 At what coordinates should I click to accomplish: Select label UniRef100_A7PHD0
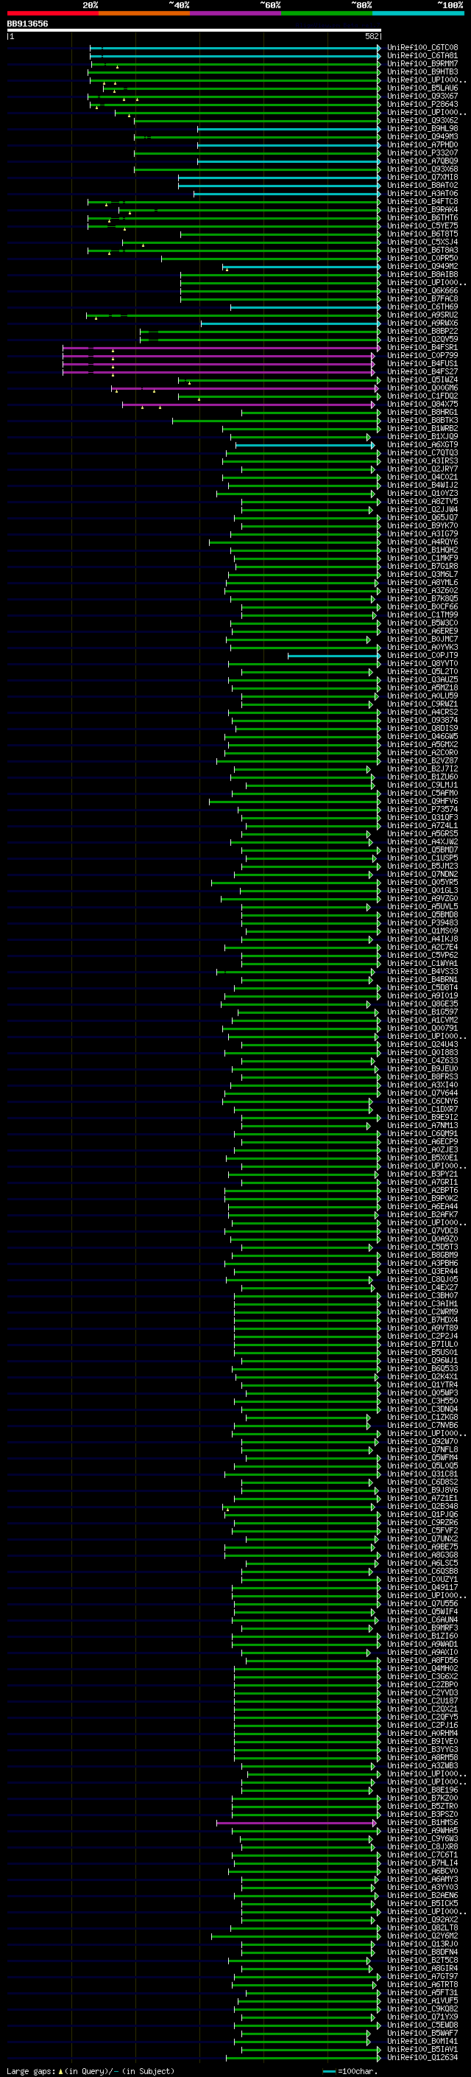(422, 145)
